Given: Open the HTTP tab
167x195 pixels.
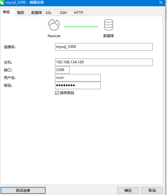Looking at the screenshot, I should tap(79, 12).
